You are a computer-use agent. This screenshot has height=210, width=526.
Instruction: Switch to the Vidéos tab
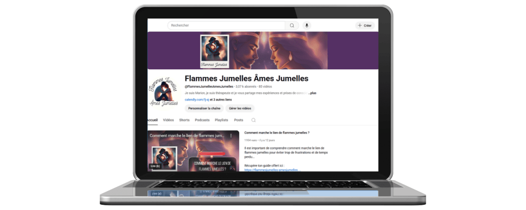pyautogui.click(x=168, y=120)
